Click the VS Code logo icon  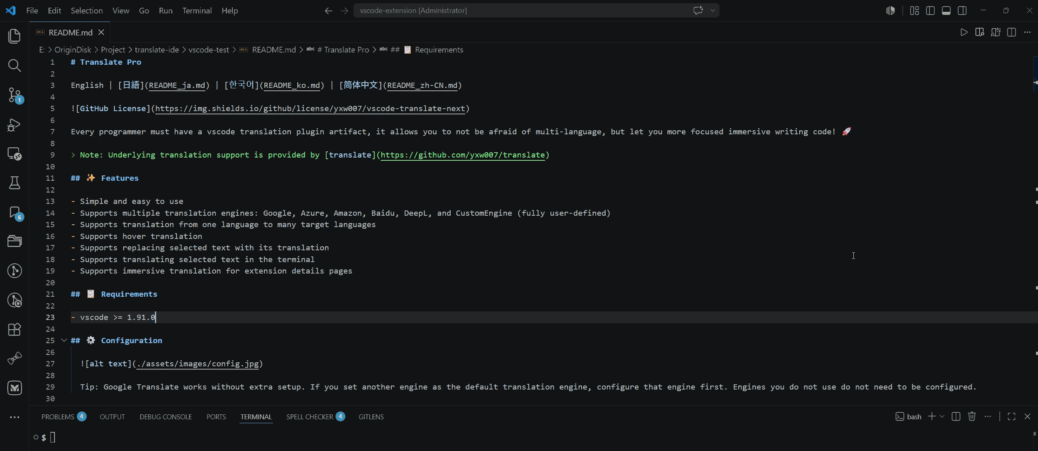coord(11,11)
